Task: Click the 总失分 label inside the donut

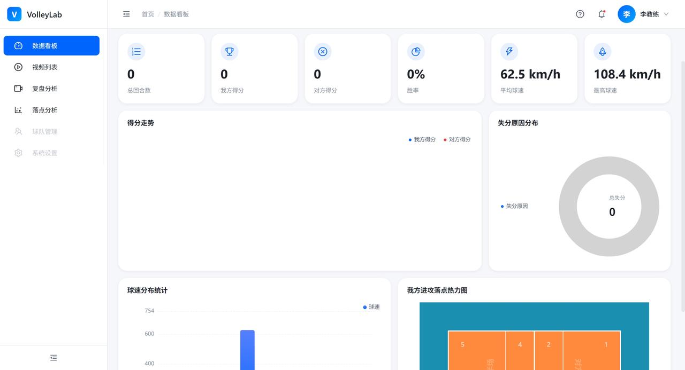Action: point(617,198)
